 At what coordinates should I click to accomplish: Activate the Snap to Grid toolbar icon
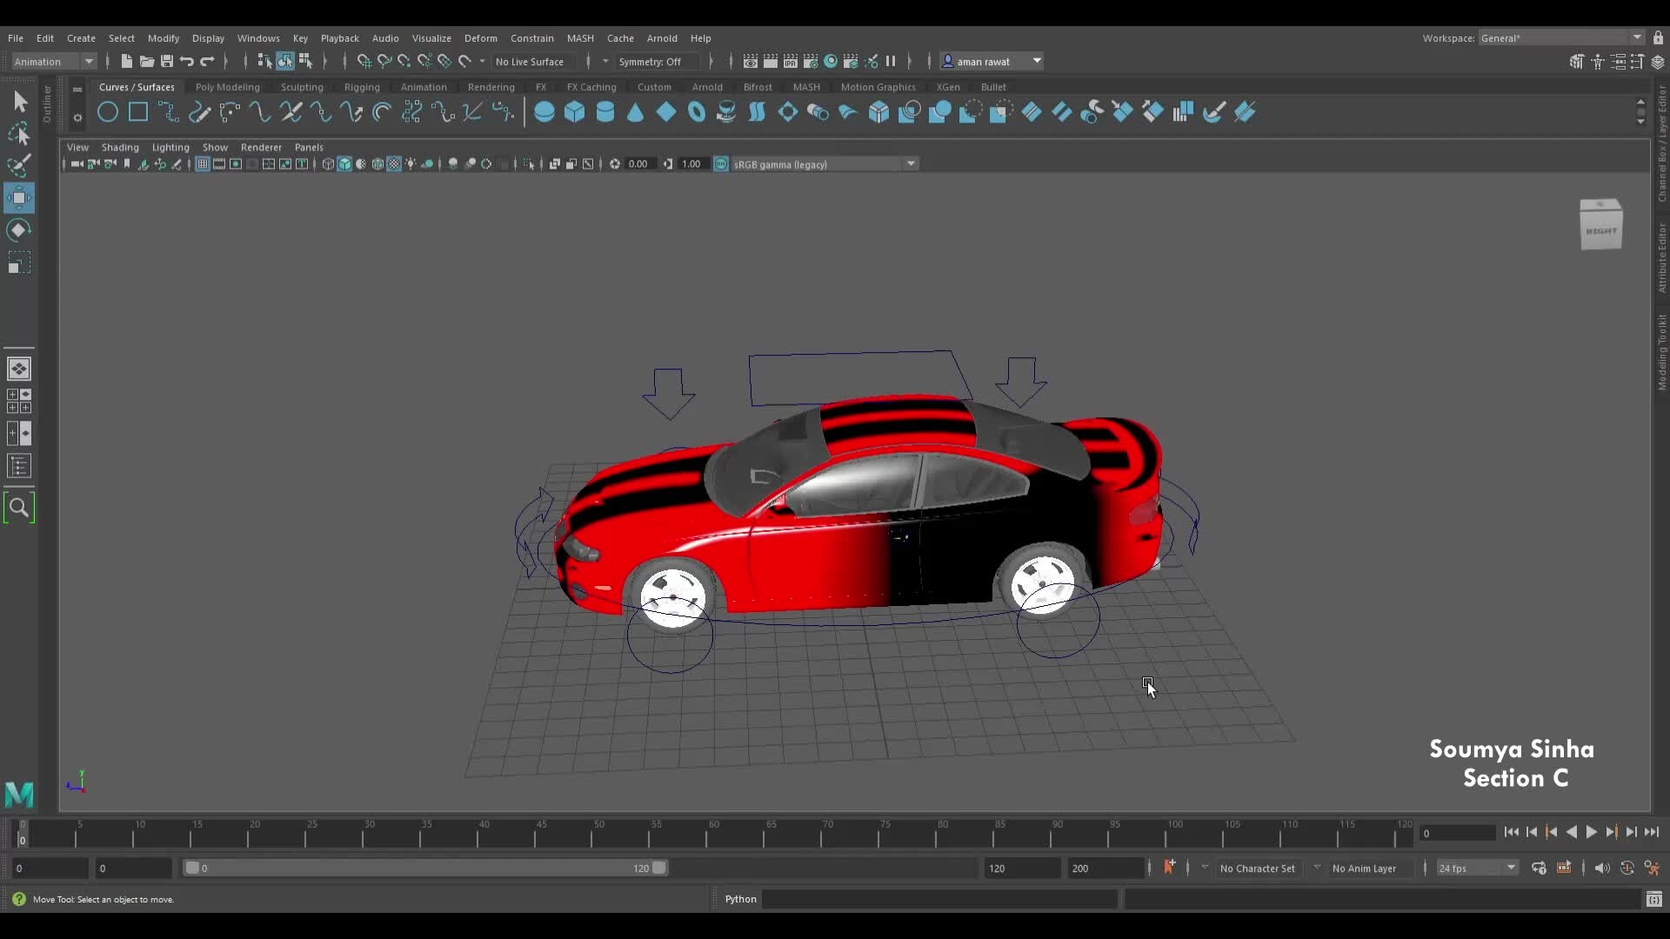pyautogui.click(x=364, y=61)
